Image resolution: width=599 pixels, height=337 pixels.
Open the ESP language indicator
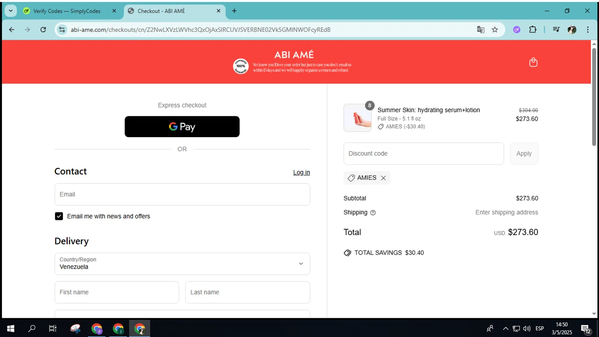539,329
